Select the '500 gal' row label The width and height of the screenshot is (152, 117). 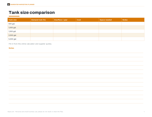pyautogui.click(x=12, y=24)
